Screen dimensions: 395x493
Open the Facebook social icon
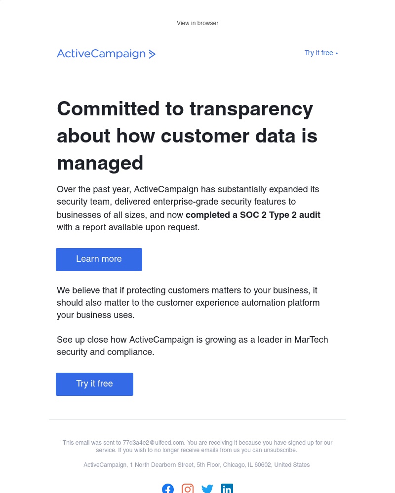(x=168, y=489)
